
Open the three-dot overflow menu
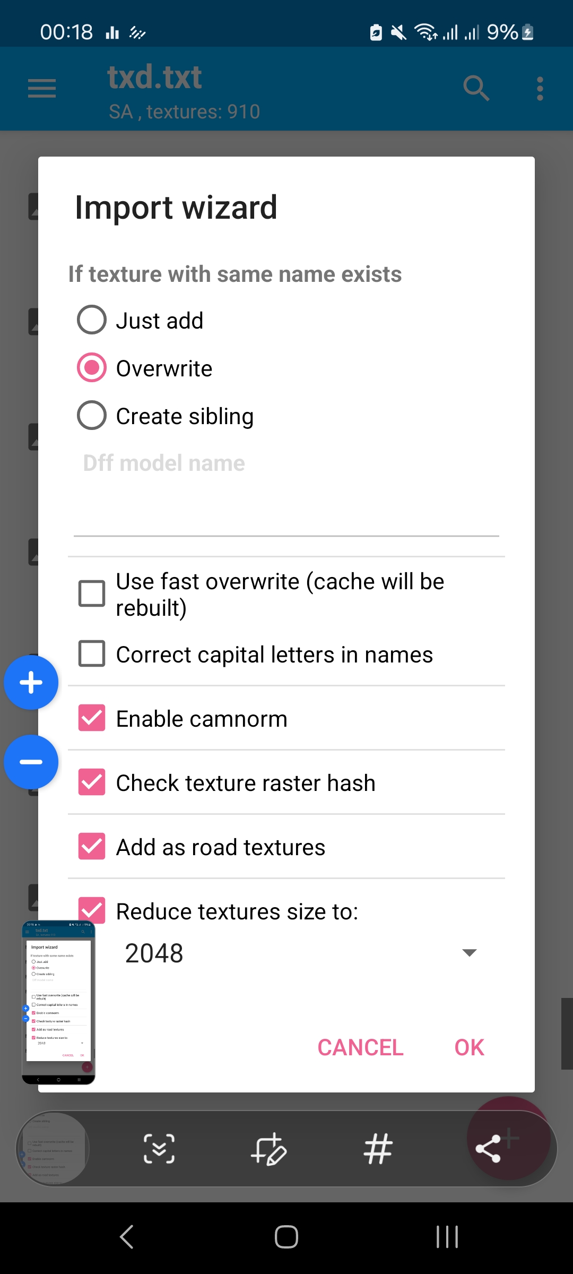(x=540, y=89)
